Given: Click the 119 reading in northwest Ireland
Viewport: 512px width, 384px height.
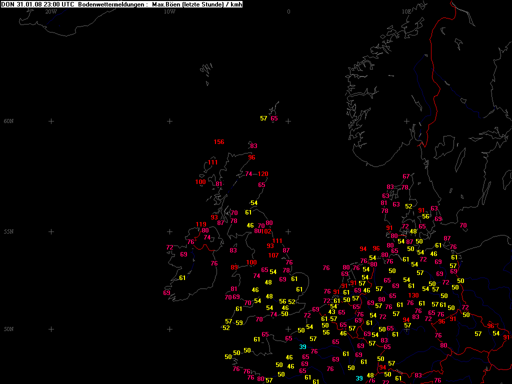Looking at the screenshot, I should (x=201, y=224).
